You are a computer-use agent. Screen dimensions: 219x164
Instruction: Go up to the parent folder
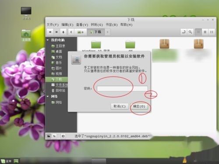(63, 32)
